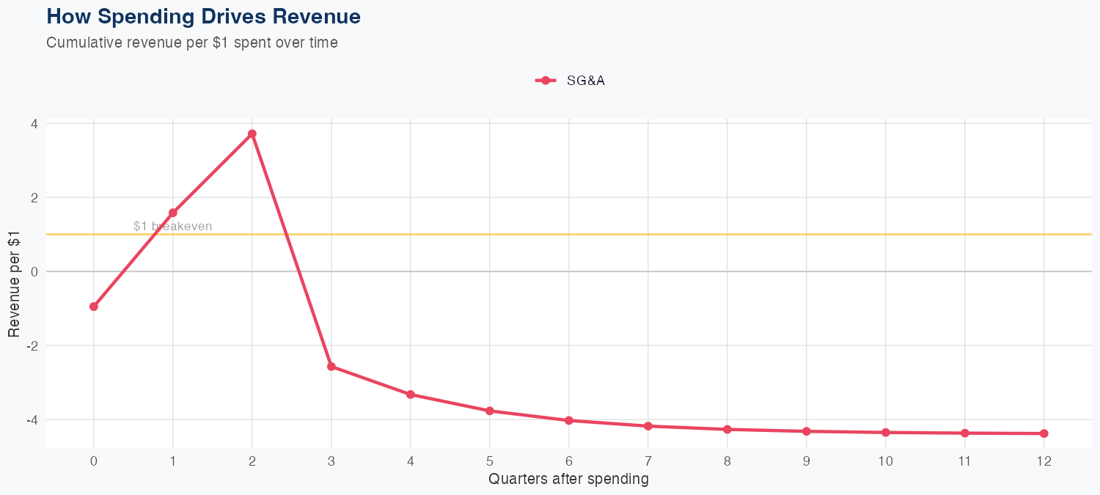
Task: Click the data point at quarter 0
Action: coord(94,307)
